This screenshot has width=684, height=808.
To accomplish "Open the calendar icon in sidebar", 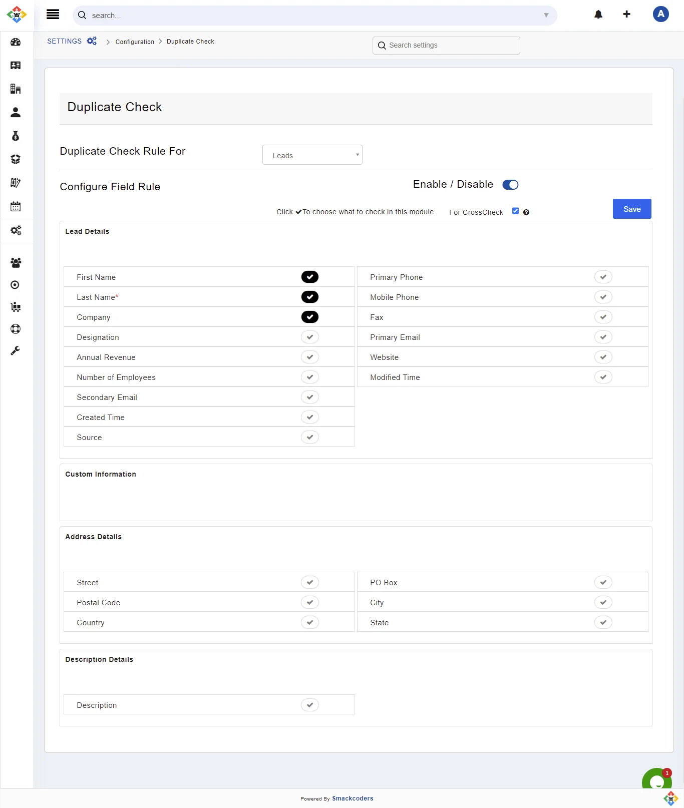I will (x=16, y=206).
